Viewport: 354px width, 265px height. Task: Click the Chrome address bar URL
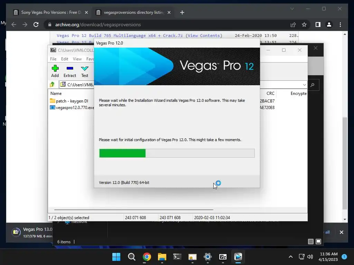click(98, 24)
